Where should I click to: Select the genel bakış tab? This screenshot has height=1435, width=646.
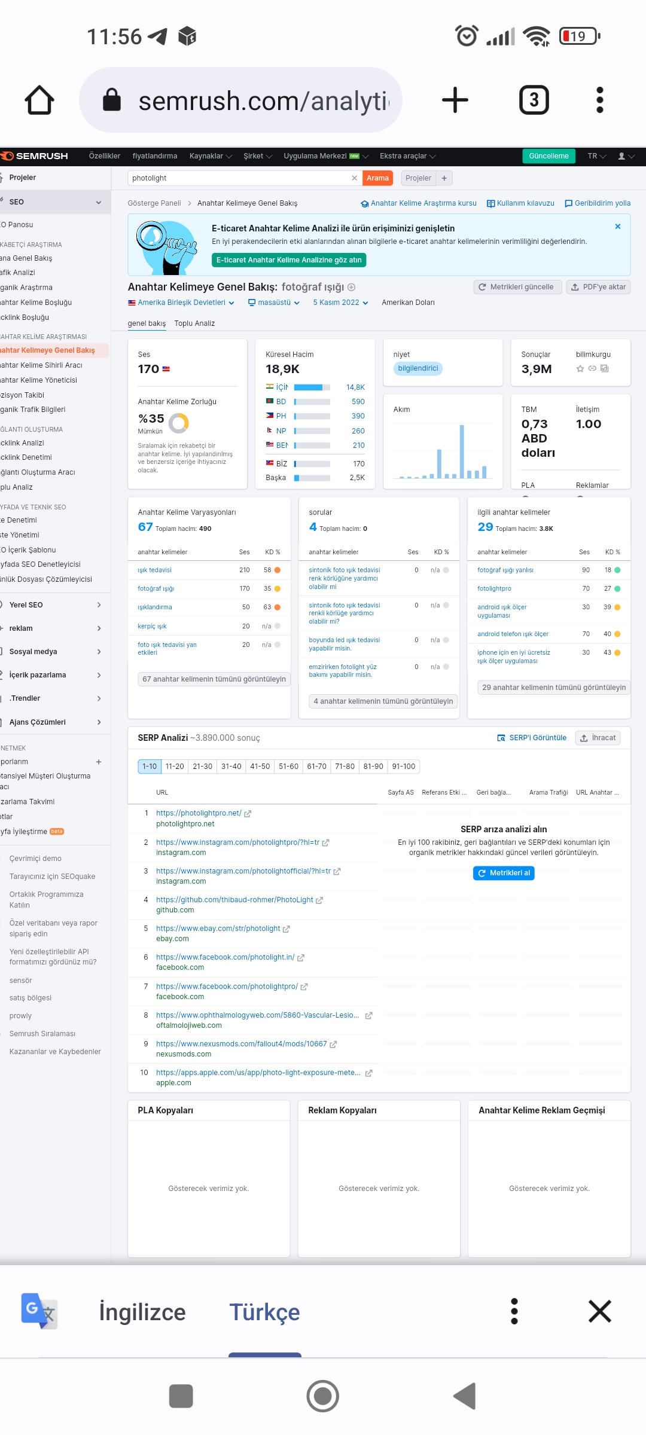147,323
